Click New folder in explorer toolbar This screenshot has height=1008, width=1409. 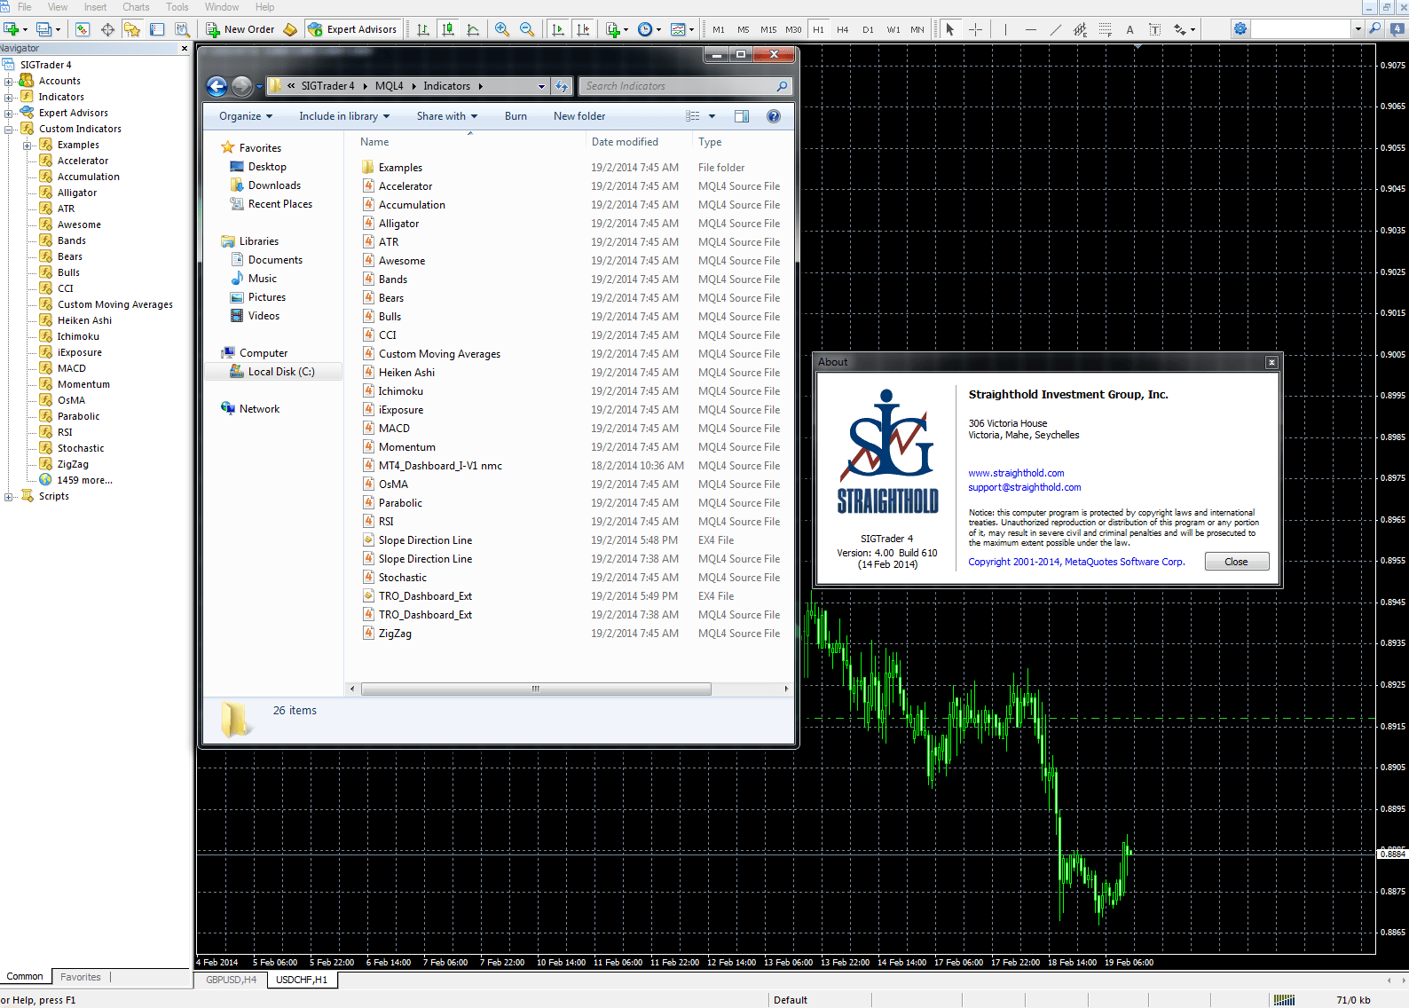pos(579,116)
